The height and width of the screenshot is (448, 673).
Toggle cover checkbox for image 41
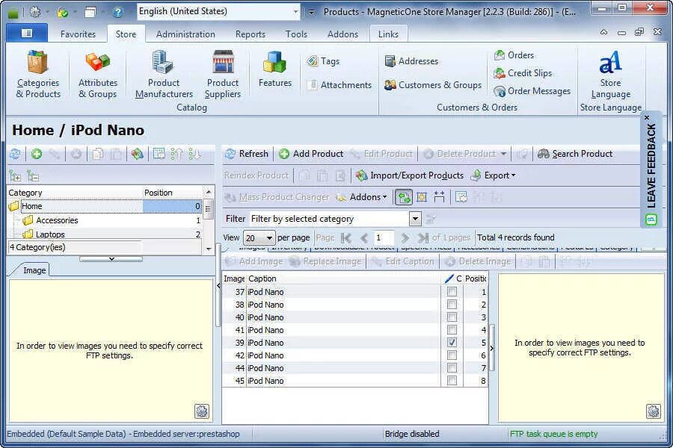452,330
